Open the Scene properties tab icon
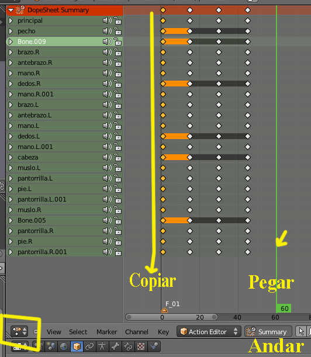 tap(51, 346)
